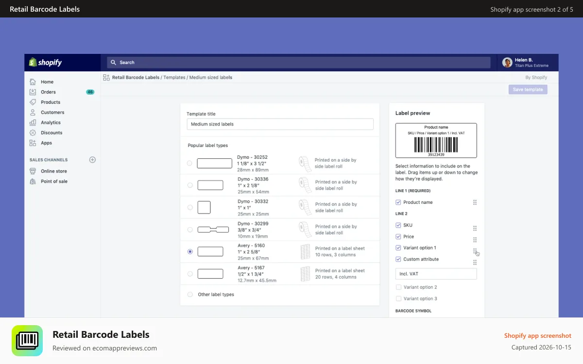Viewport: 583px width, 364px height.
Task: Open Online store sales channel
Action: 54,171
